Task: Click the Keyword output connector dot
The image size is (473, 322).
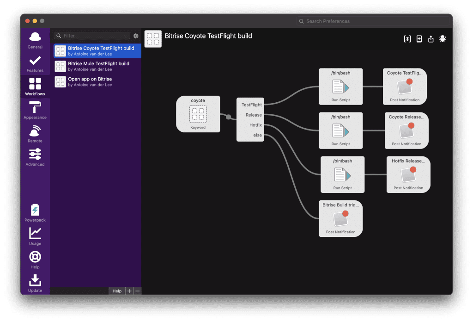Action: 228,117
